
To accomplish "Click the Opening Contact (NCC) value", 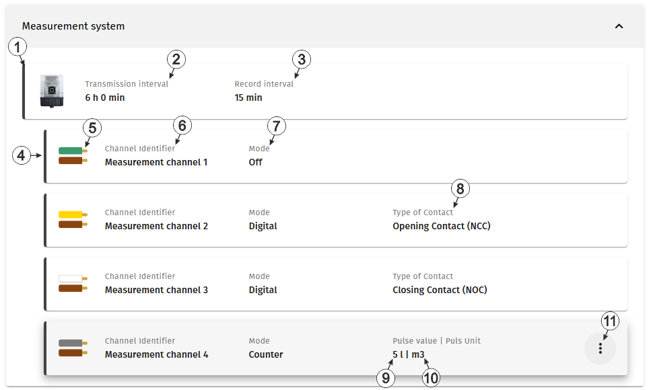I will [x=442, y=226].
